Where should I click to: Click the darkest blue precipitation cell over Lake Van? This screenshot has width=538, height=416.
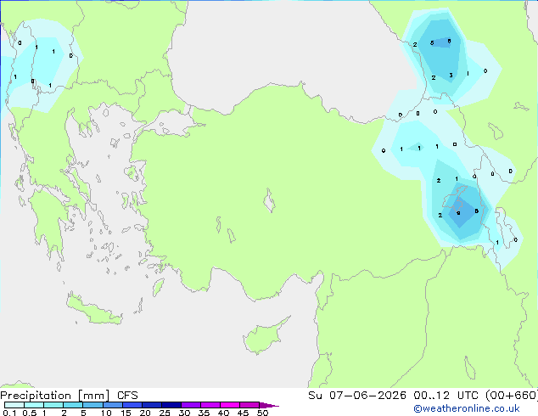(x=460, y=213)
